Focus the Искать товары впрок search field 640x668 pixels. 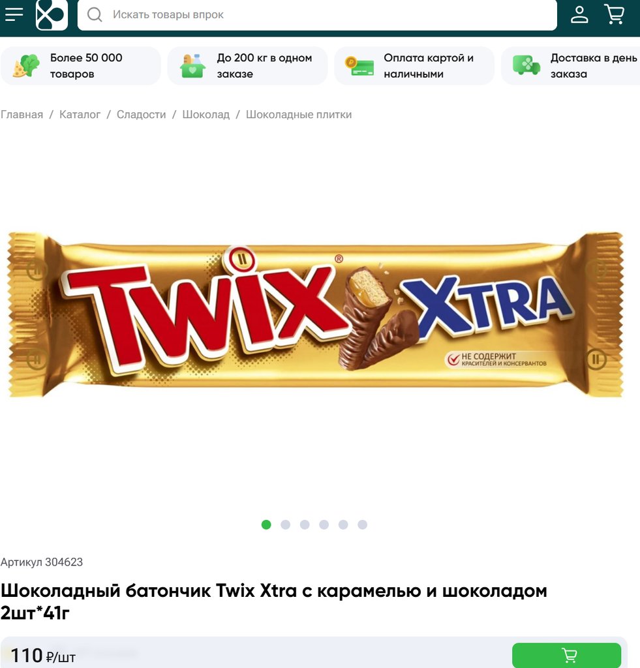[317, 15]
